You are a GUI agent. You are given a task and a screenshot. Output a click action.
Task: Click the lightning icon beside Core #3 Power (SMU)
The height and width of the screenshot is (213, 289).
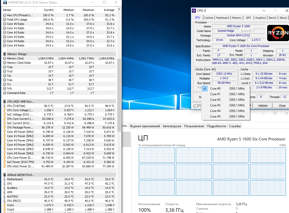tap(5, 145)
